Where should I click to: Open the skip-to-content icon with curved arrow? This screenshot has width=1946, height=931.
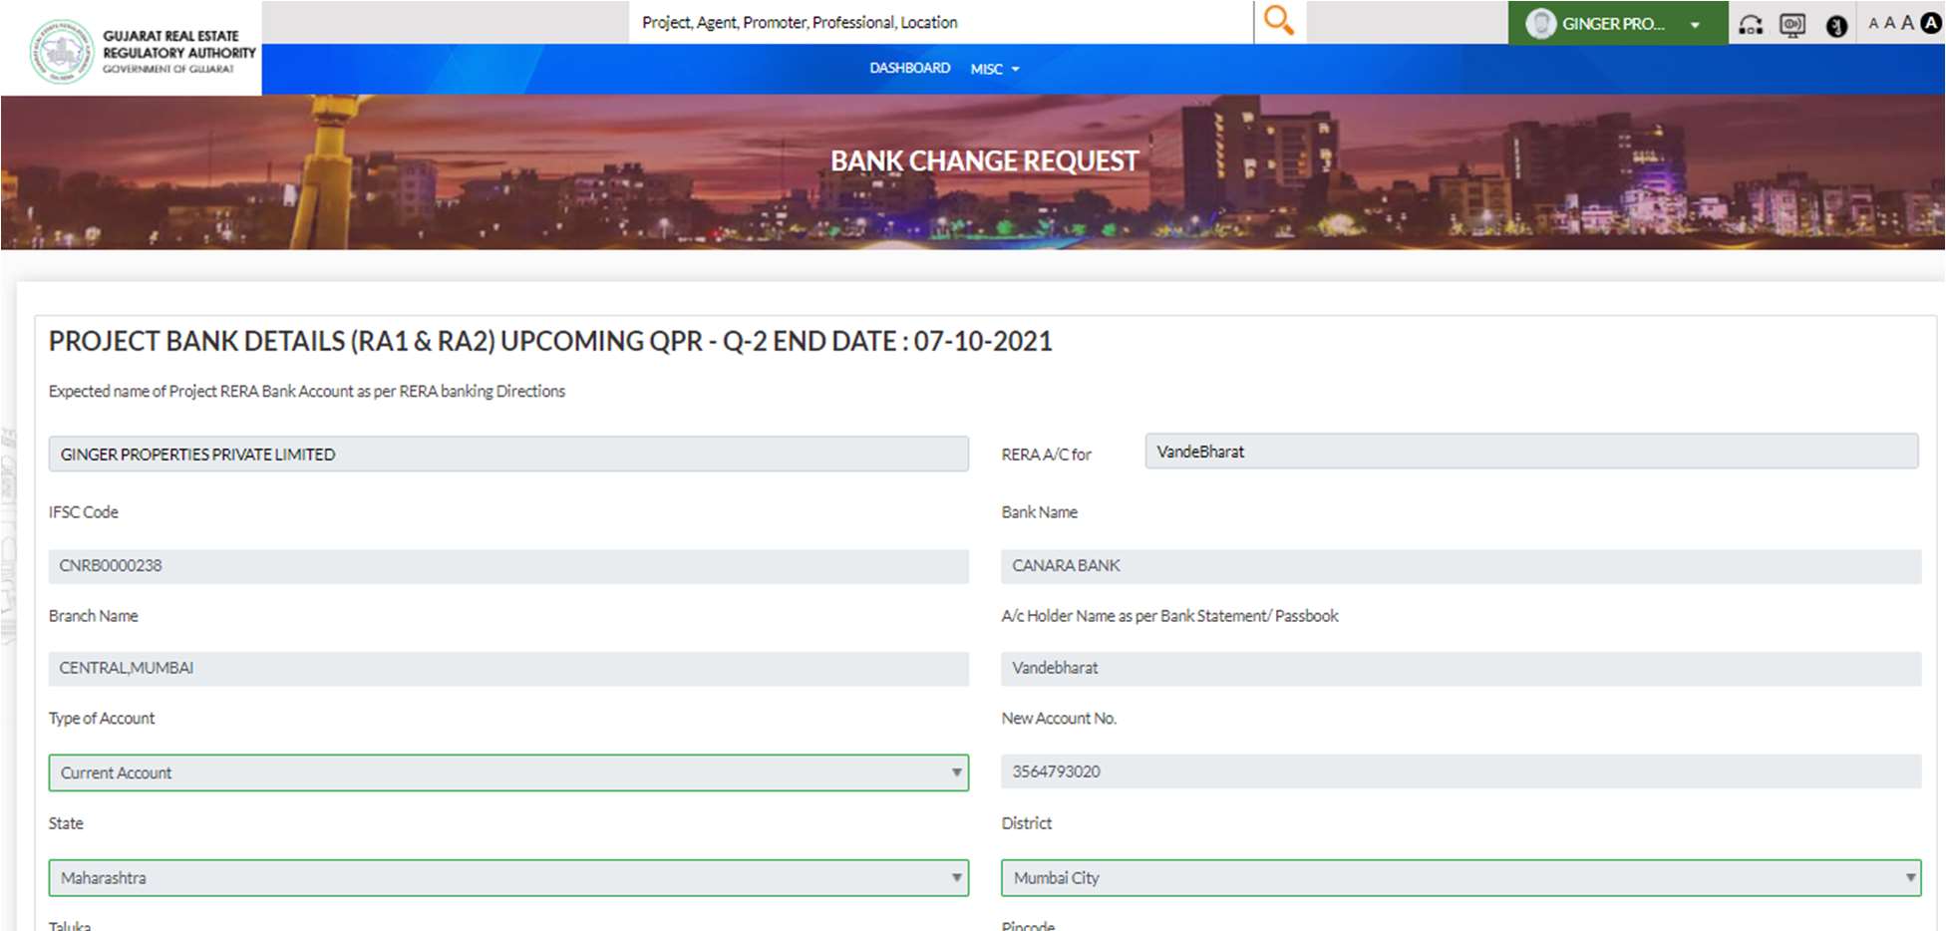(x=1751, y=24)
